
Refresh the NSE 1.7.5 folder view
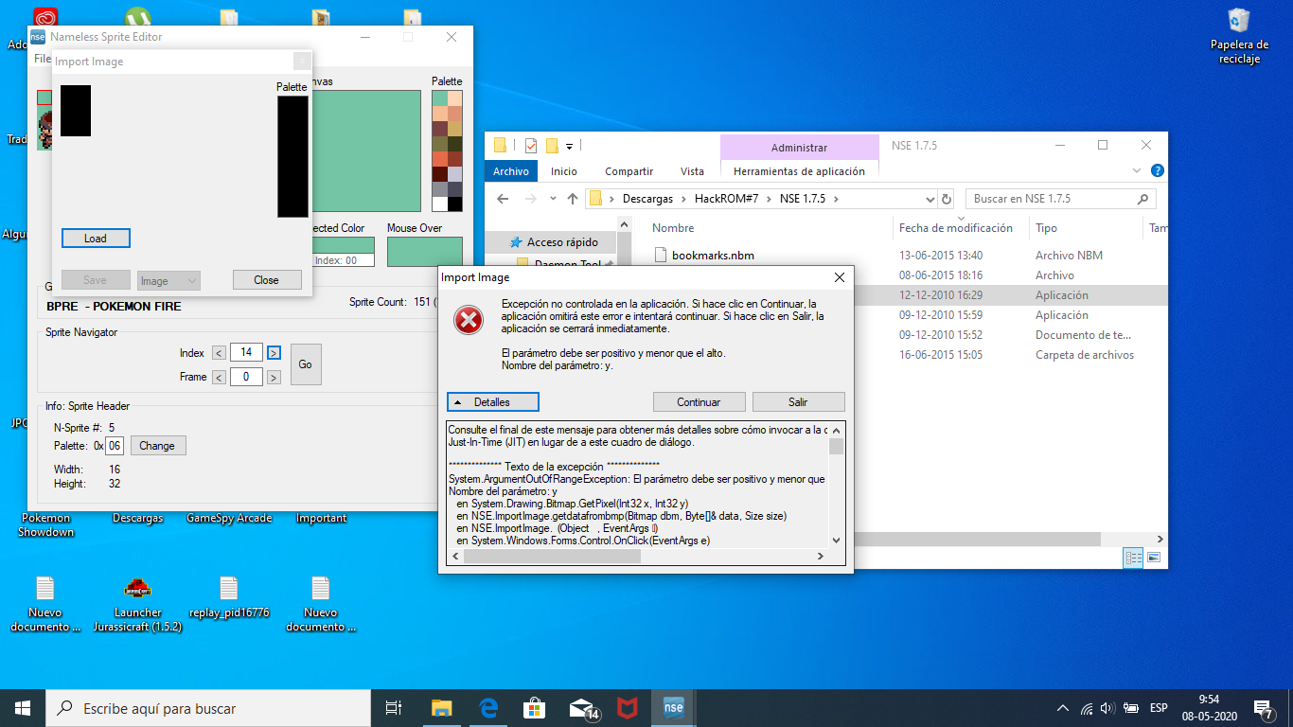947,199
